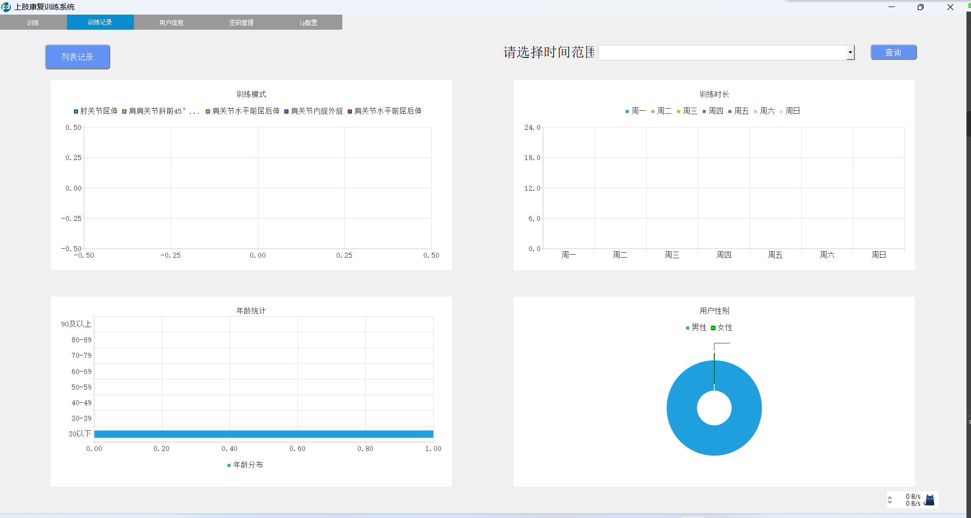Click the blue 30以下 age bar
Image resolution: width=971 pixels, height=518 pixels.
point(264,434)
